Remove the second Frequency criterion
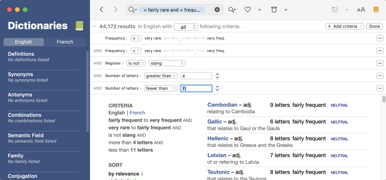386x180 pixels. pos(380,51)
